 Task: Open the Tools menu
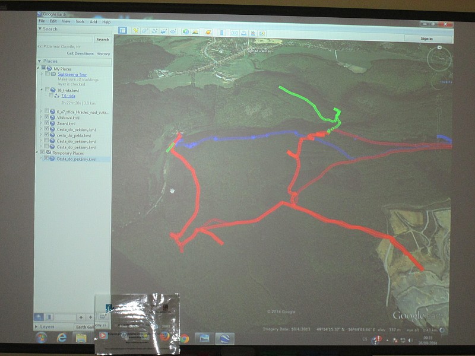tap(80, 21)
